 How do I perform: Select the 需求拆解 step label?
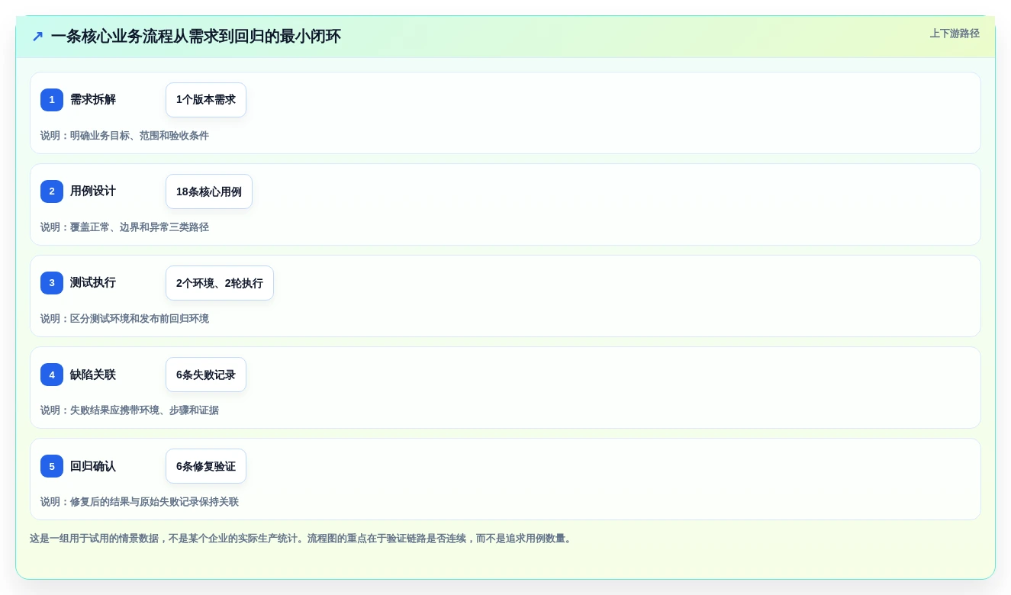tap(93, 100)
